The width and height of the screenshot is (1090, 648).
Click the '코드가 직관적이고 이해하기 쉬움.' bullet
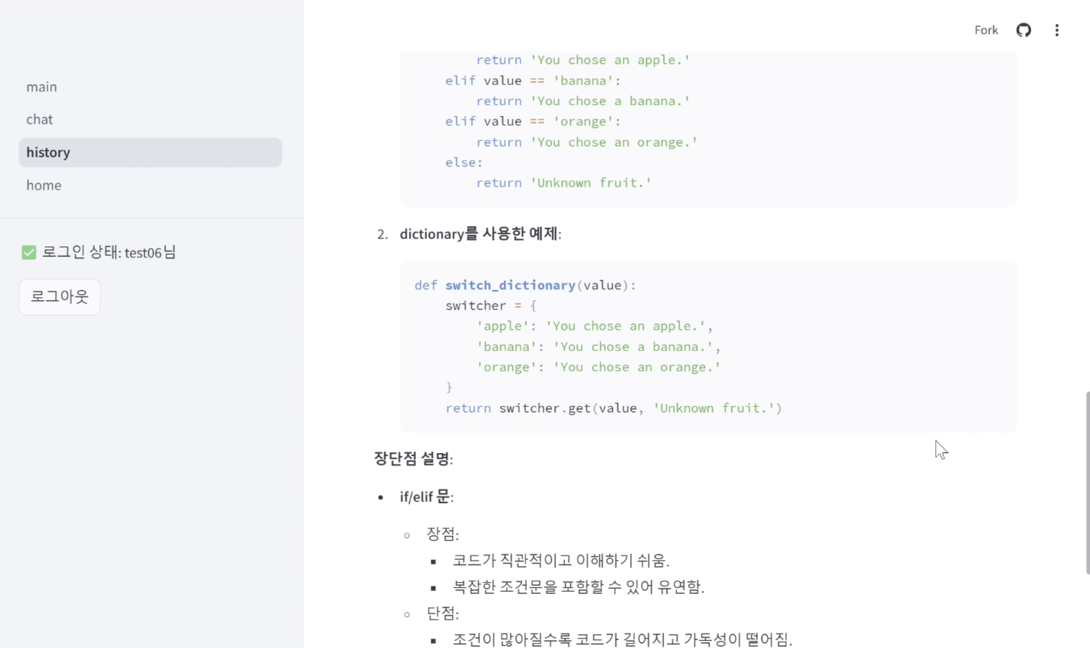pos(561,561)
